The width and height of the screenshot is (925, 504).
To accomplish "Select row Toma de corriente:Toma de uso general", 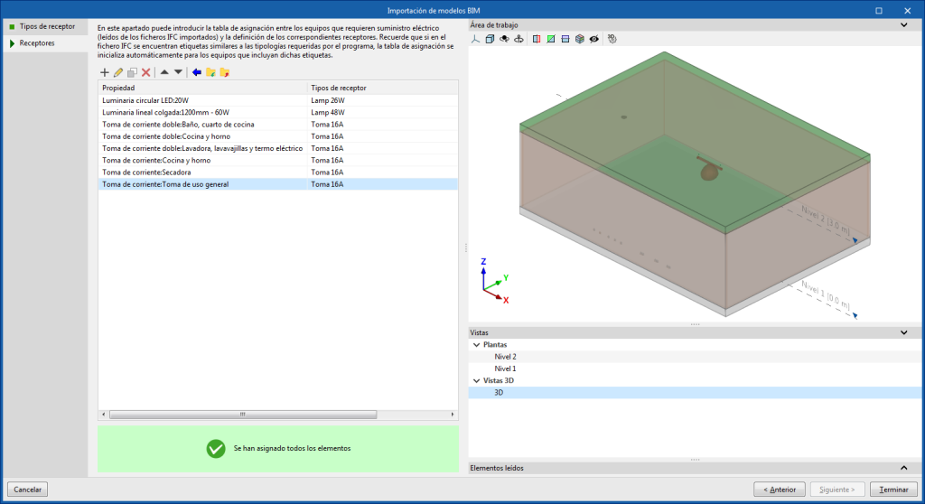I will (278, 184).
